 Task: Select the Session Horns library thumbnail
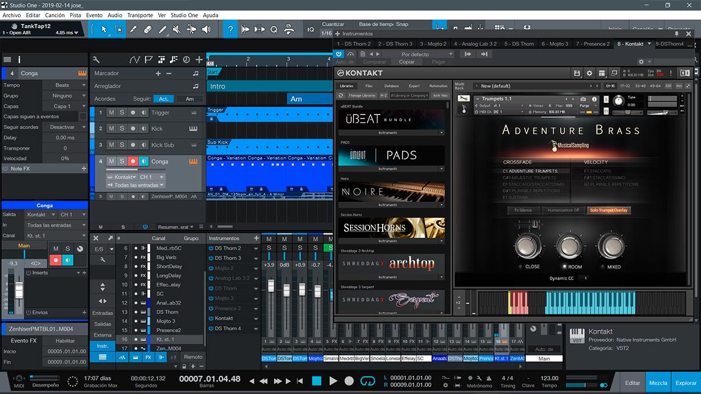pos(391,227)
